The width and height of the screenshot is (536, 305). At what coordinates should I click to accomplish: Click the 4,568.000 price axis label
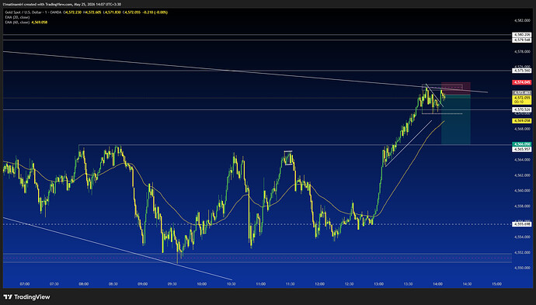[522, 129]
